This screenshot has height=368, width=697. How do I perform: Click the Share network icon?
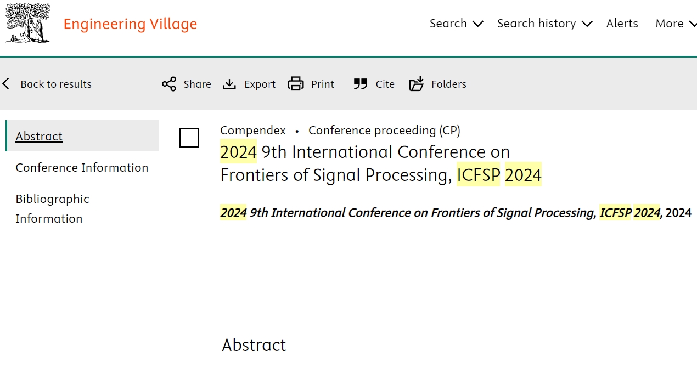[x=169, y=84]
